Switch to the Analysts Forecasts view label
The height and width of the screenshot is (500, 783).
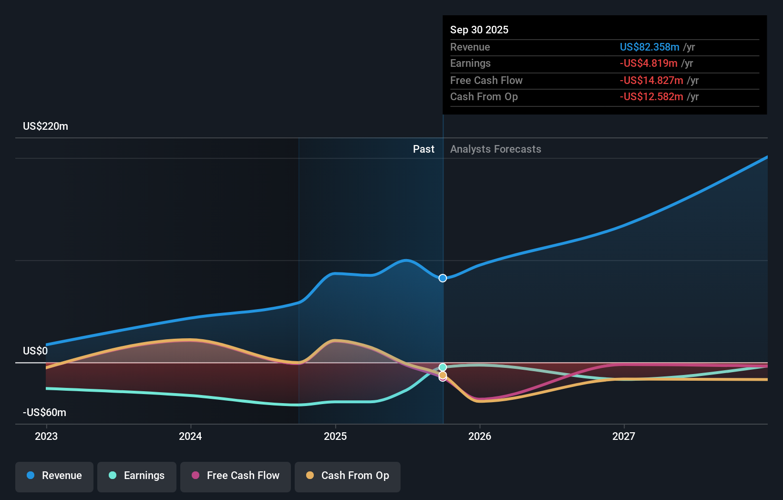point(495,149)
